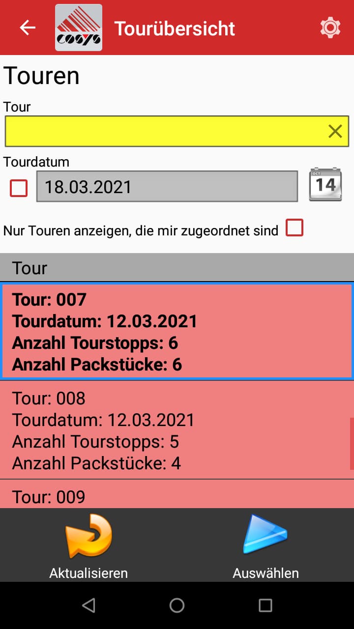Check 'Nur Touren anzeigen, die mir zugeordnet sind'
Viewport: 354px width, 629px height.
click(x=295, y=228)
